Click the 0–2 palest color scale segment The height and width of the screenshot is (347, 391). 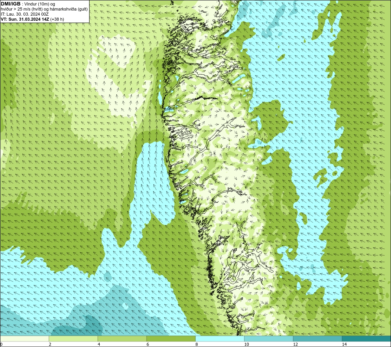click(x=24, y=338)
